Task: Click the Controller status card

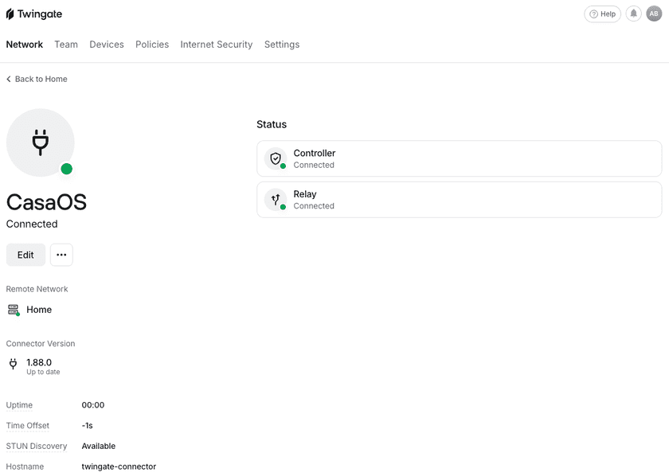Action: (459, 158)
